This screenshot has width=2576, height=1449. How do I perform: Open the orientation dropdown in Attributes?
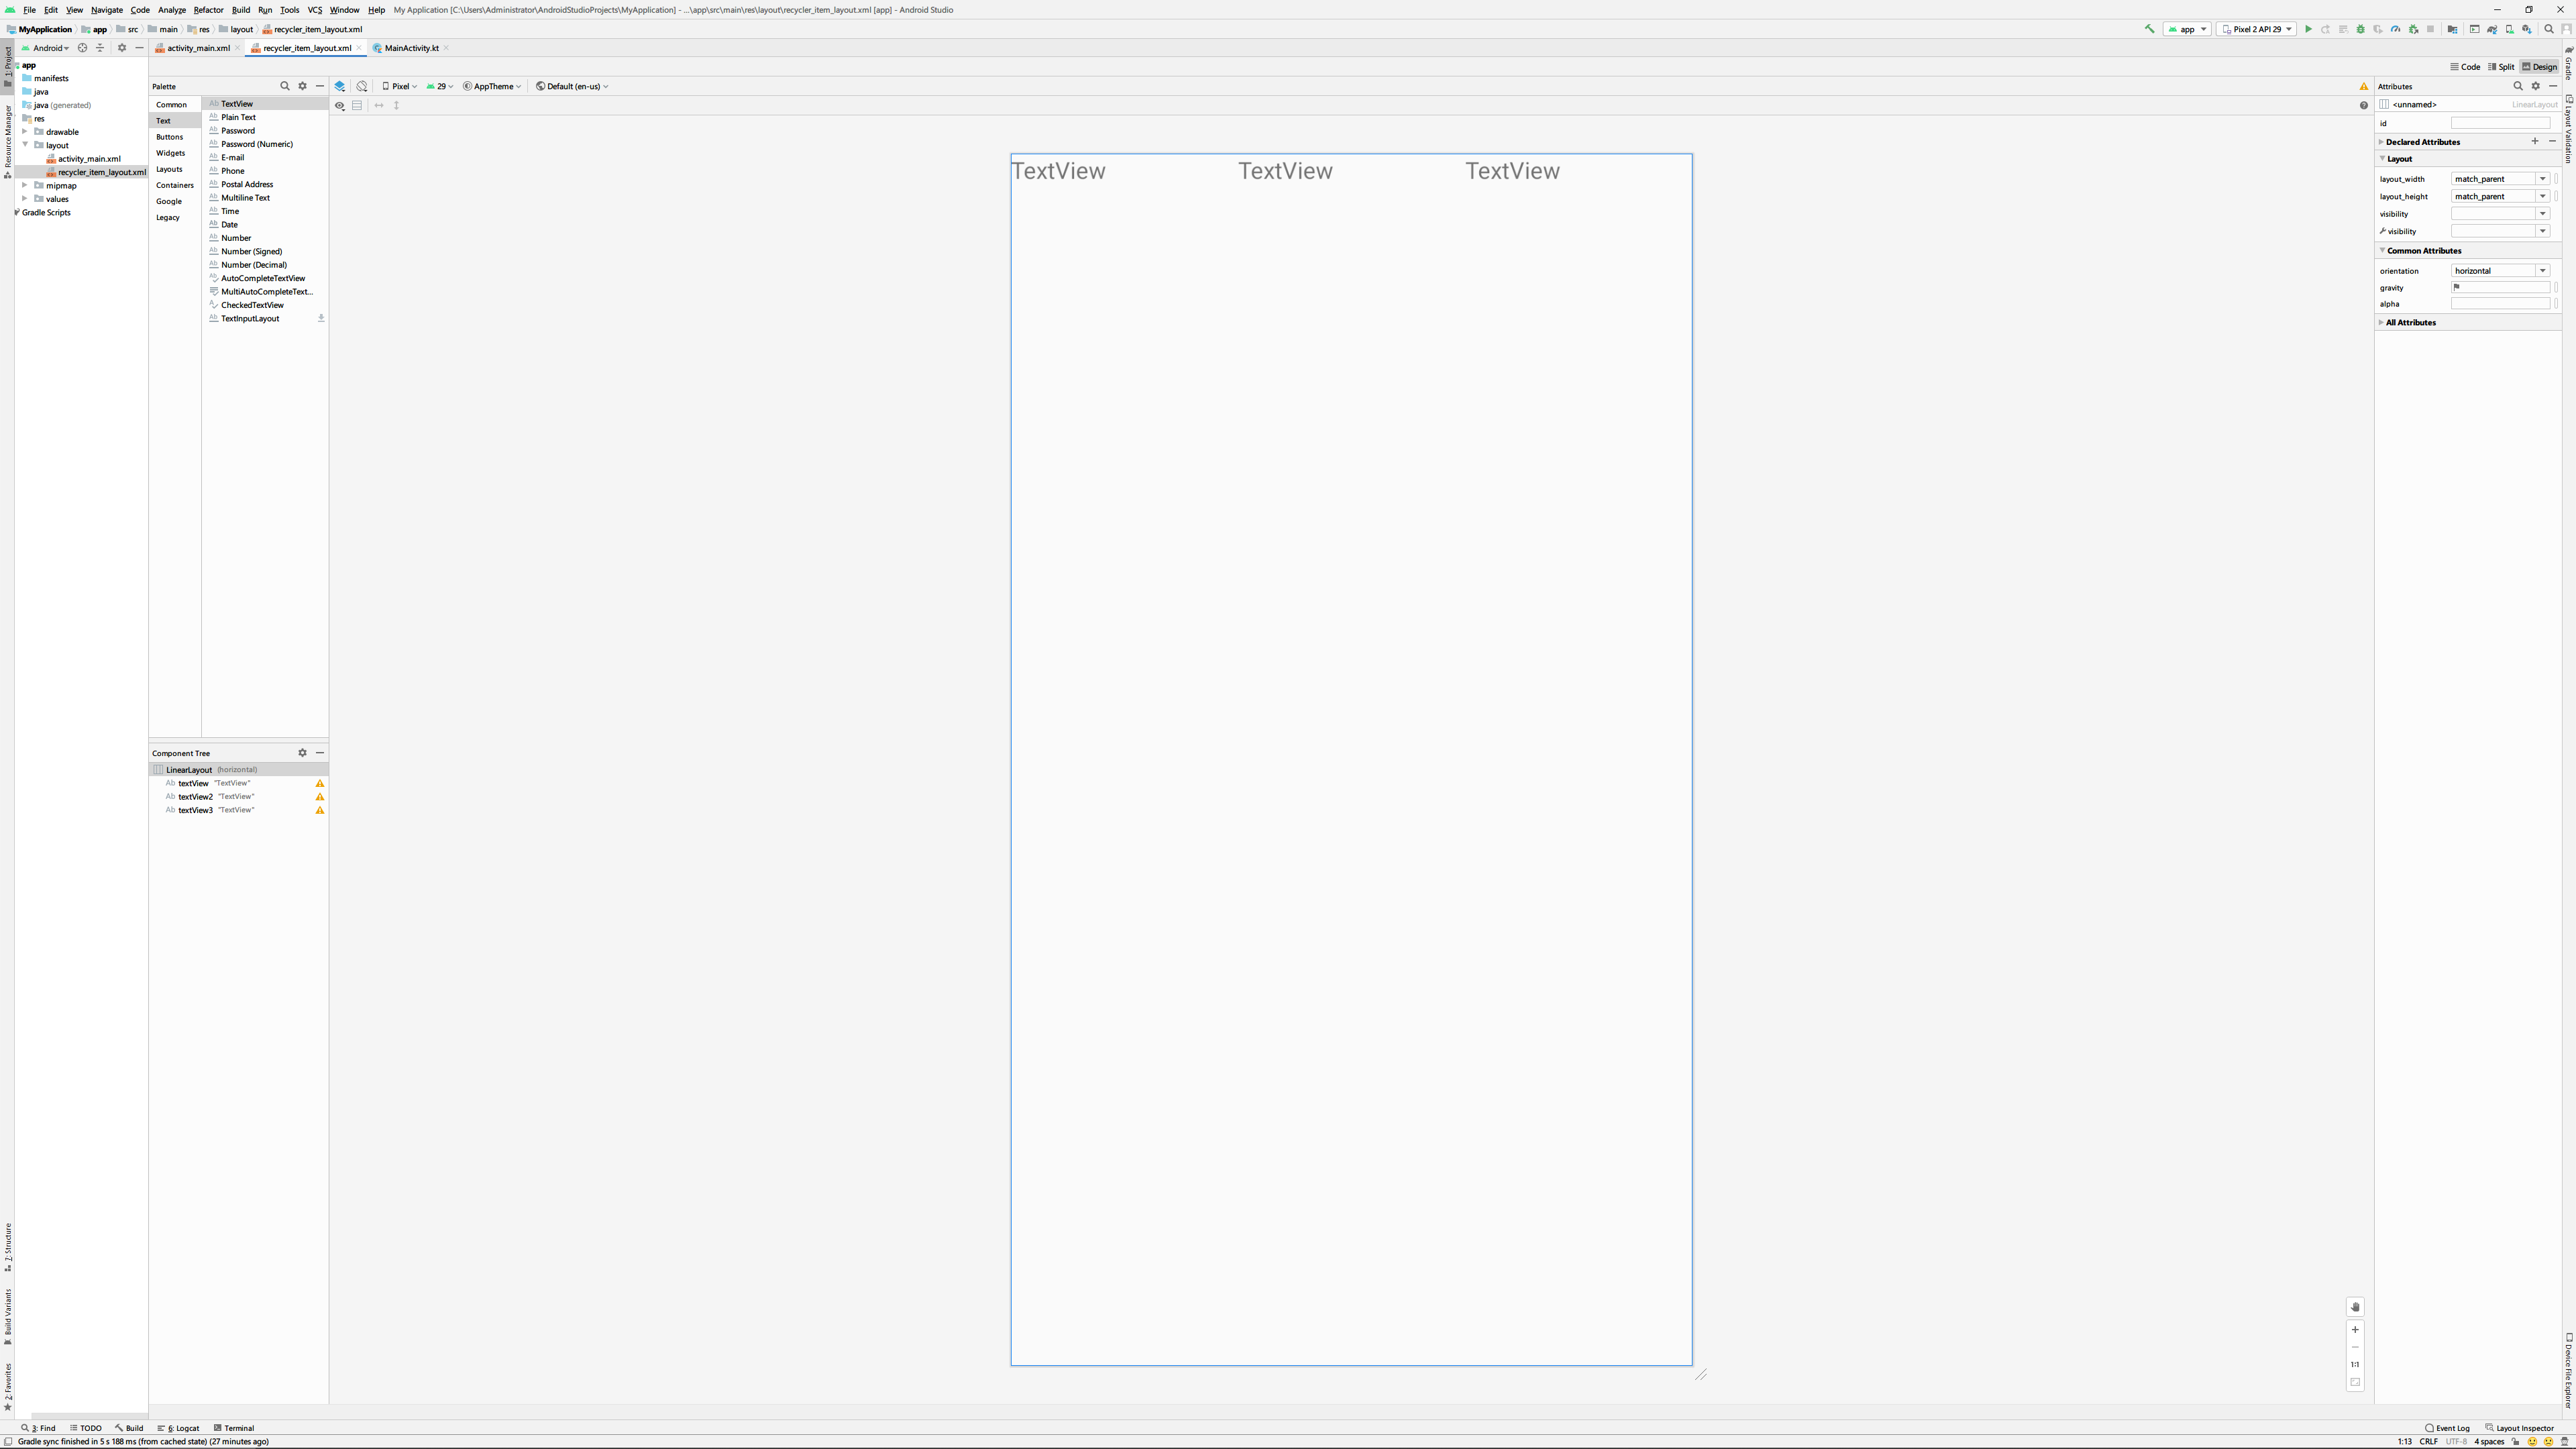click(x=2542, y=271)
